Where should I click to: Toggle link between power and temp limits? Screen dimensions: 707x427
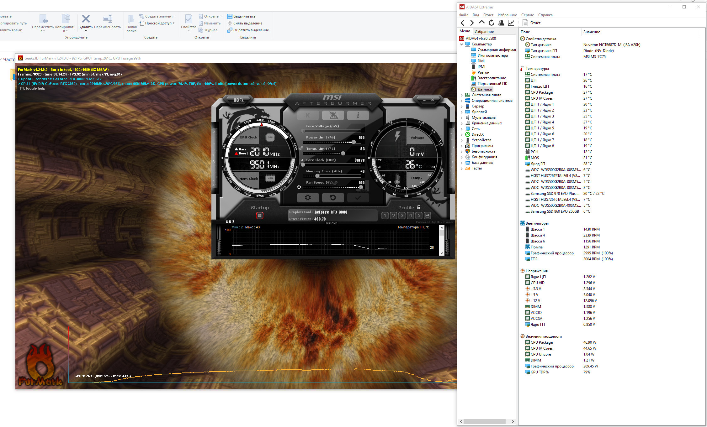[x=301, y=148]
